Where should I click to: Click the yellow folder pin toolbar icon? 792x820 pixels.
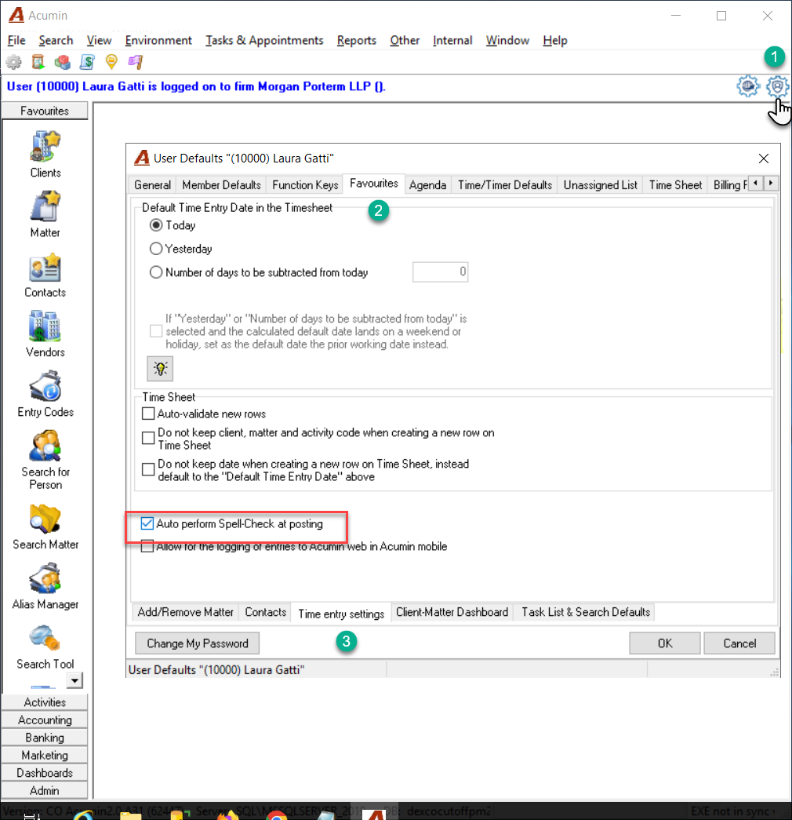(x=111, y=62)
